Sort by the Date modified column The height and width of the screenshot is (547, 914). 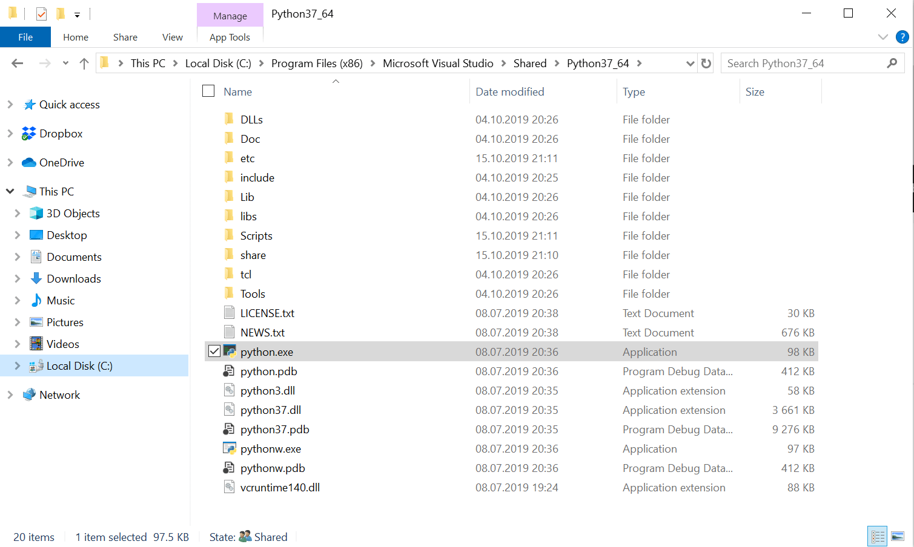pyautogui.click(x=510, y=92)
